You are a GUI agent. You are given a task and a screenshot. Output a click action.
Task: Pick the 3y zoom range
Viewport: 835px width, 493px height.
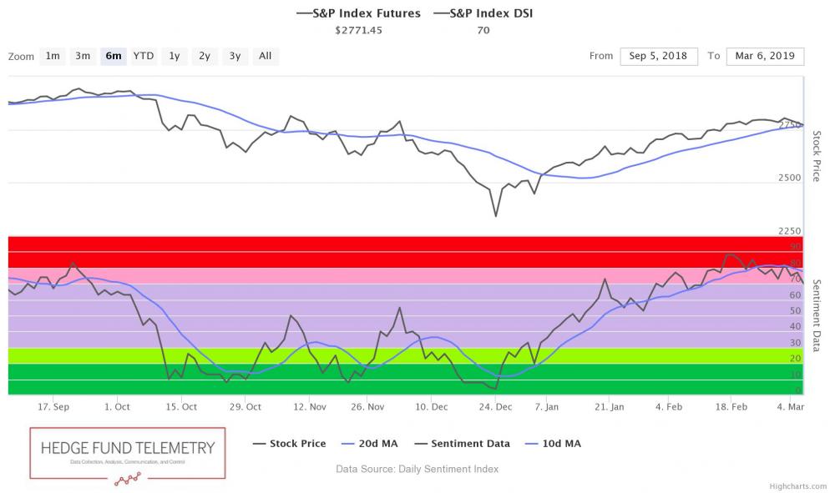[x=235, y=56]
